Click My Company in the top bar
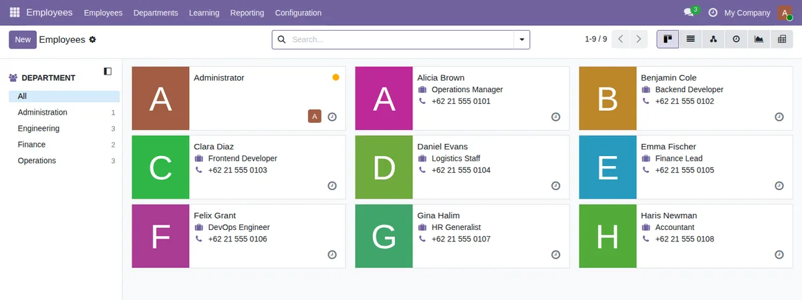 [747, 13]
